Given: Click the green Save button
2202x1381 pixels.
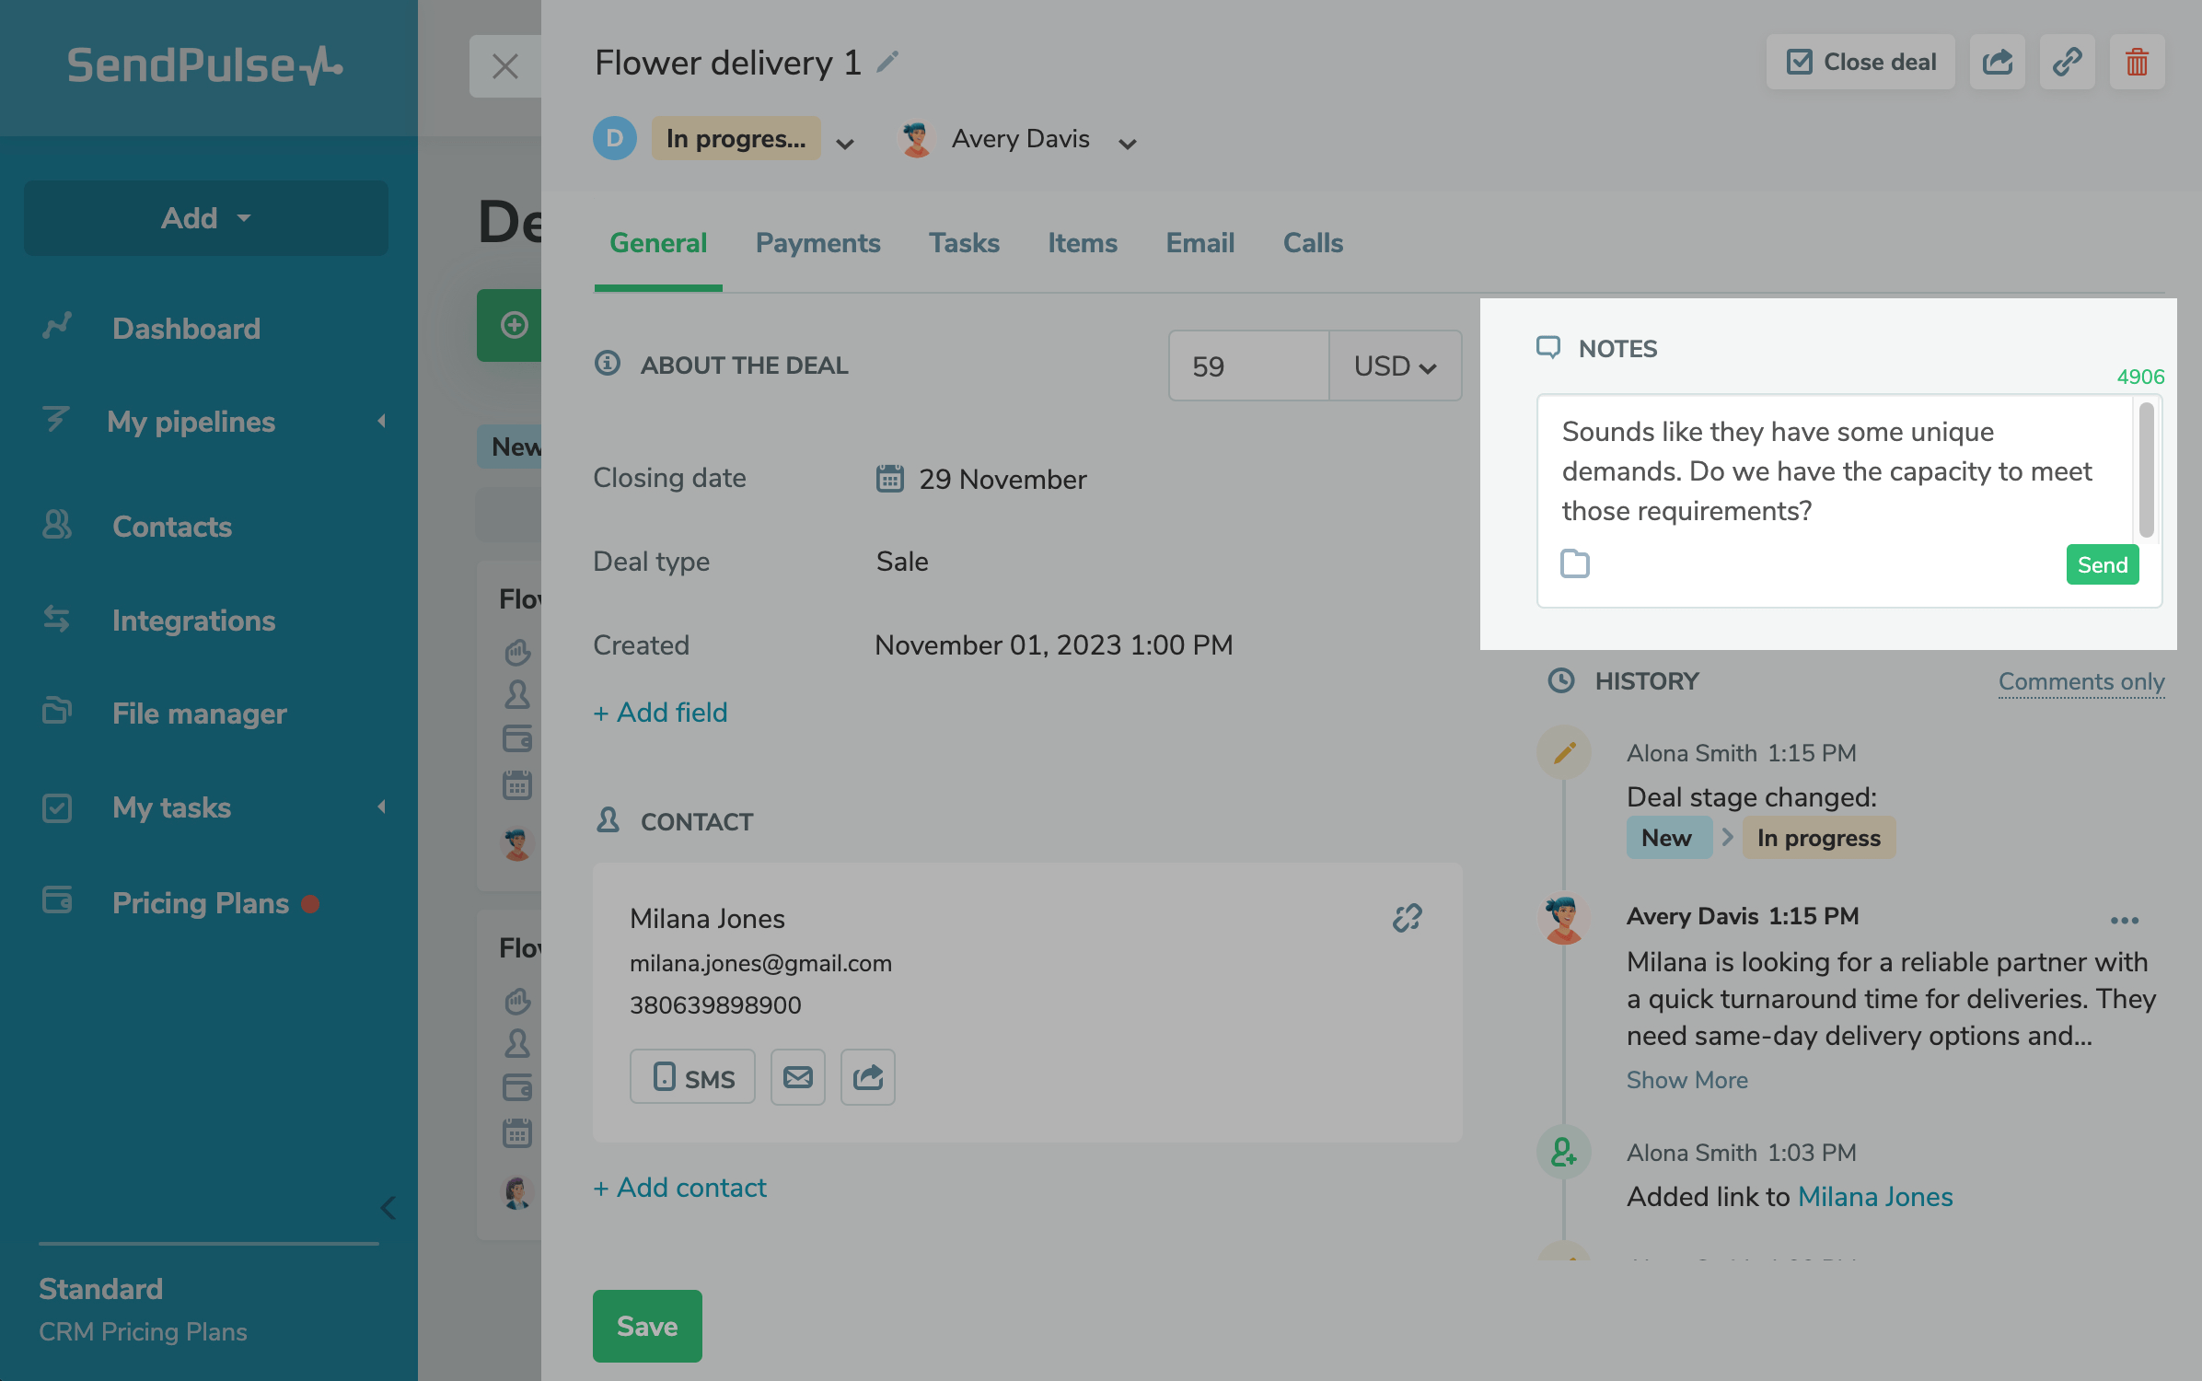Looking at the screenshot, I should click(x=647, y=1326).
